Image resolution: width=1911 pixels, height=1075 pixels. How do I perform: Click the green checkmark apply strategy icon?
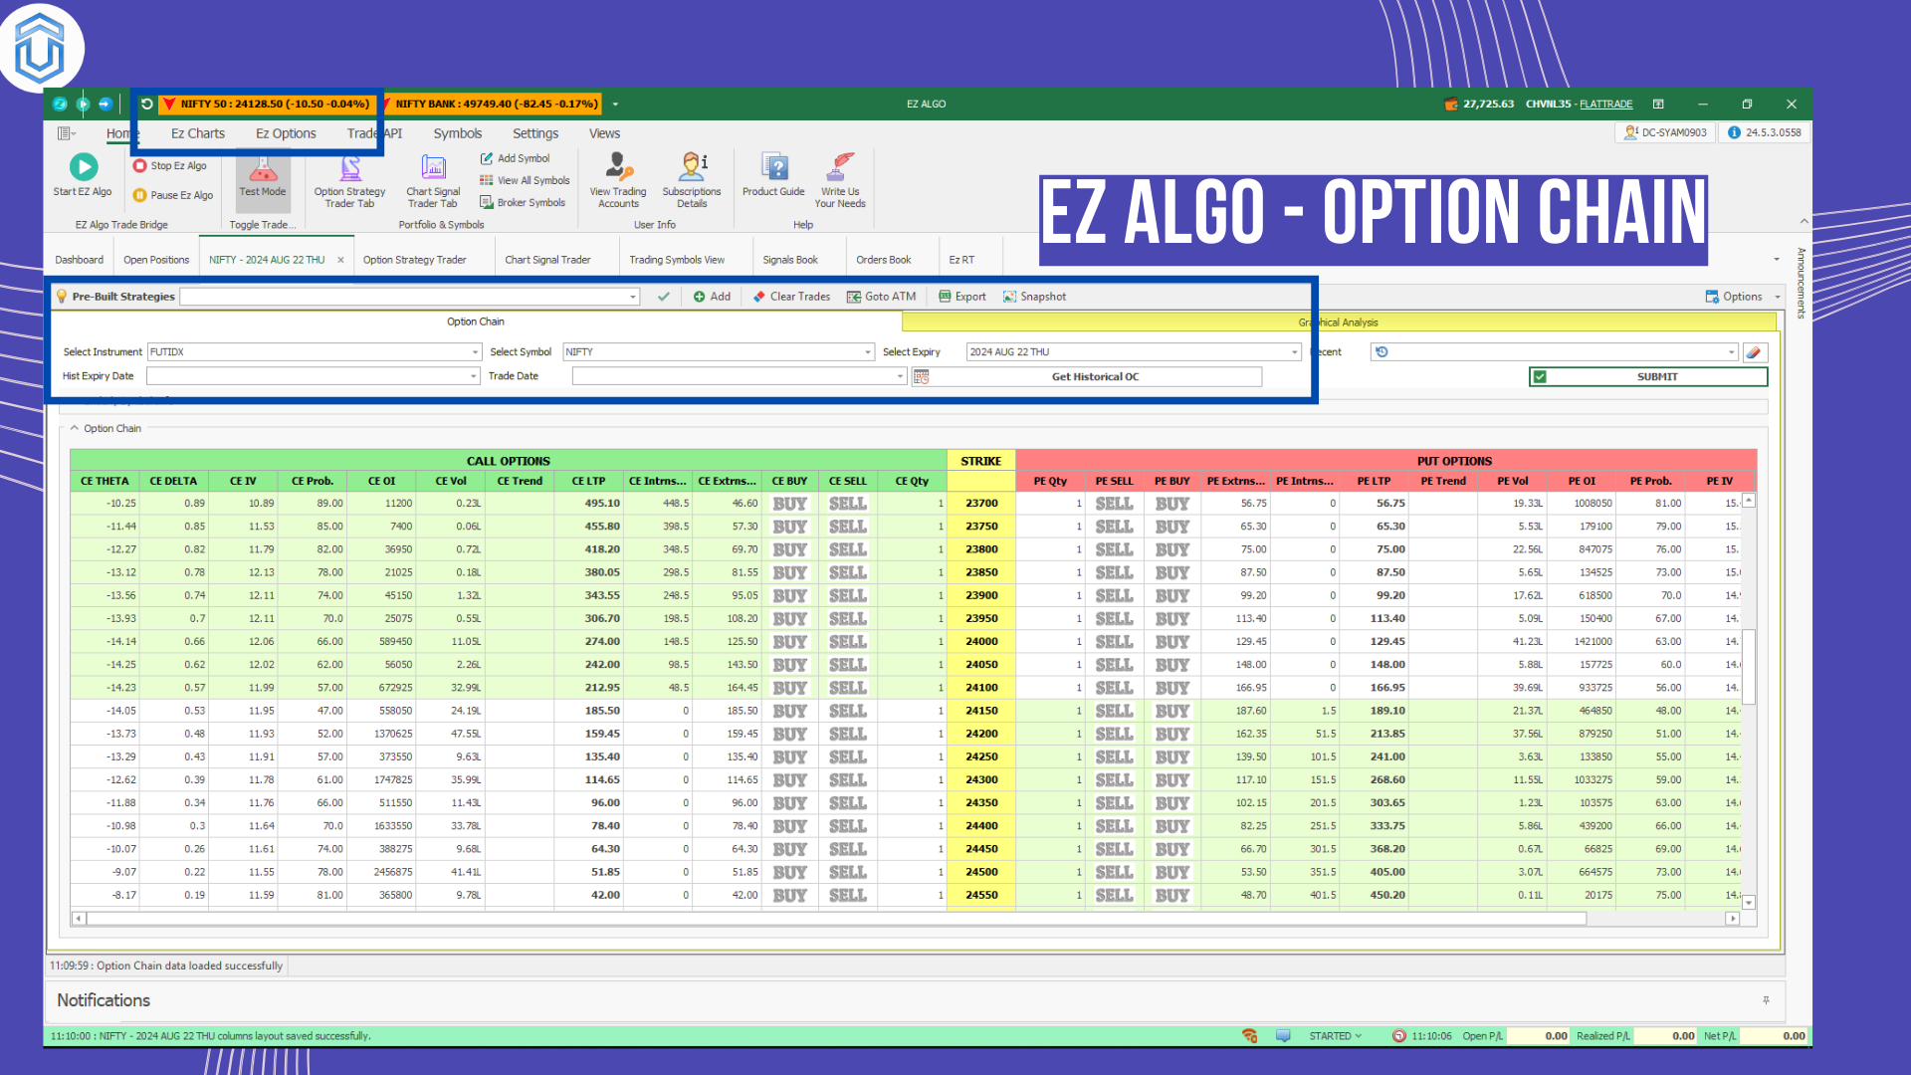coord(664,297)
